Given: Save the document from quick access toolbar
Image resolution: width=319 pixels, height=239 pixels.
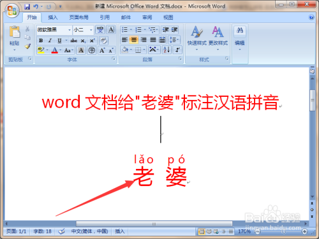Looking at the screenshot, I should click(27, 7).
